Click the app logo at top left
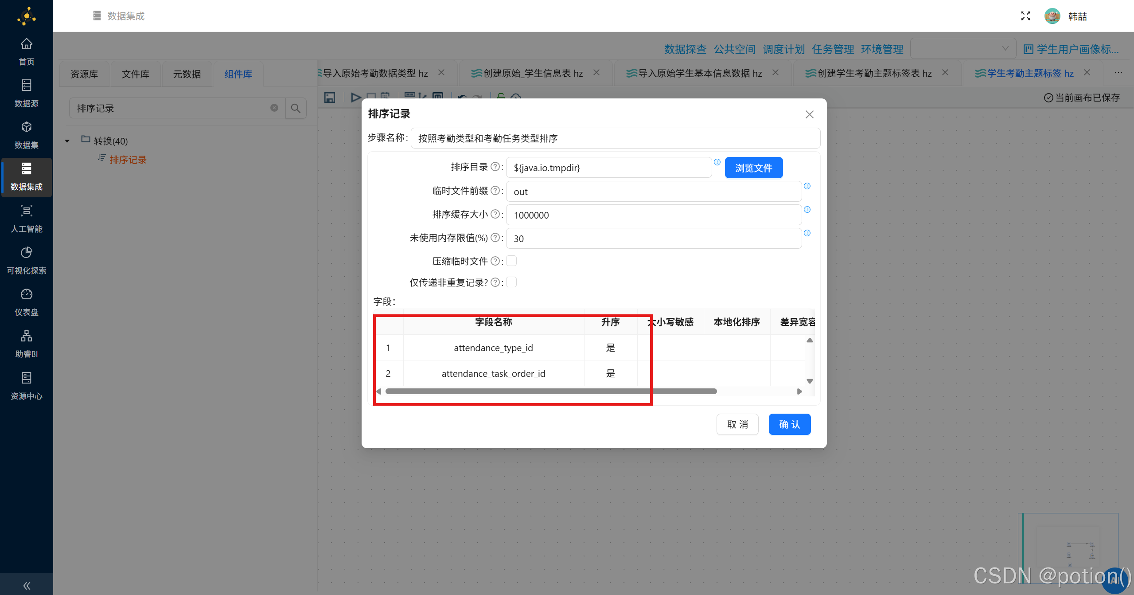This screenshot has width=1134, height=595. click(27, 16)
